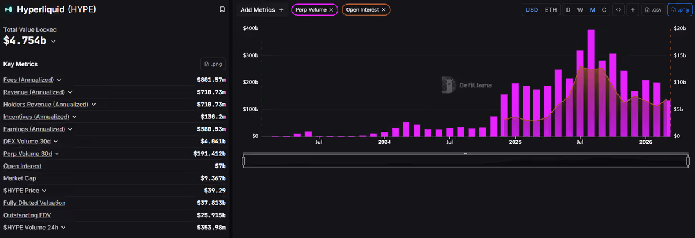695x238 pixels.
Task: Click the Fully Diluted Valuation label
Action: click(x=34, y=203)
